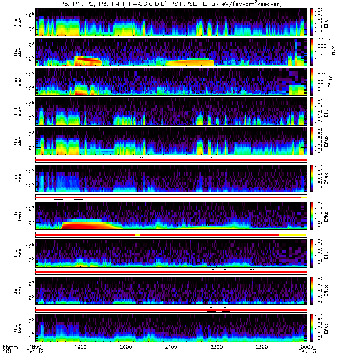The width and height of the screenshot is (342, 364).
Task: Click the 2200 time axis label
Action: click(216, 347)
